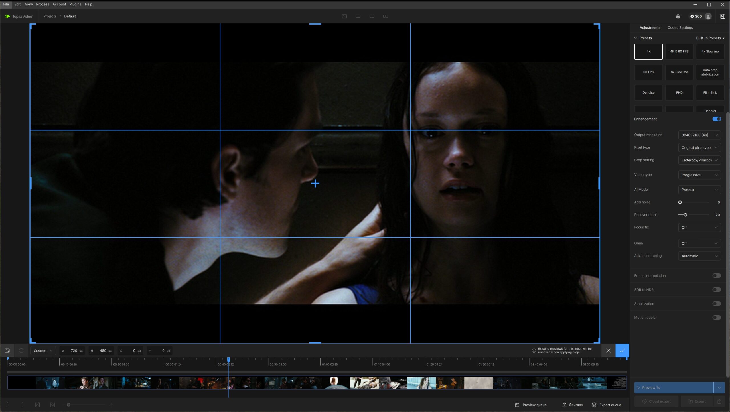Select the split view layout icon
Image resolution: width=730 pixels, height=412 pixels.
(x=372, y=16)
